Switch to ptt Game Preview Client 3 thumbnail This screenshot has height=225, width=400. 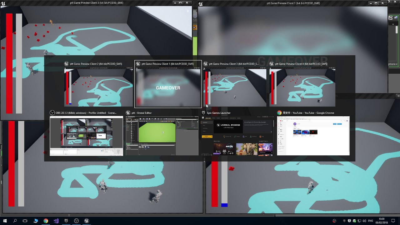235,87
